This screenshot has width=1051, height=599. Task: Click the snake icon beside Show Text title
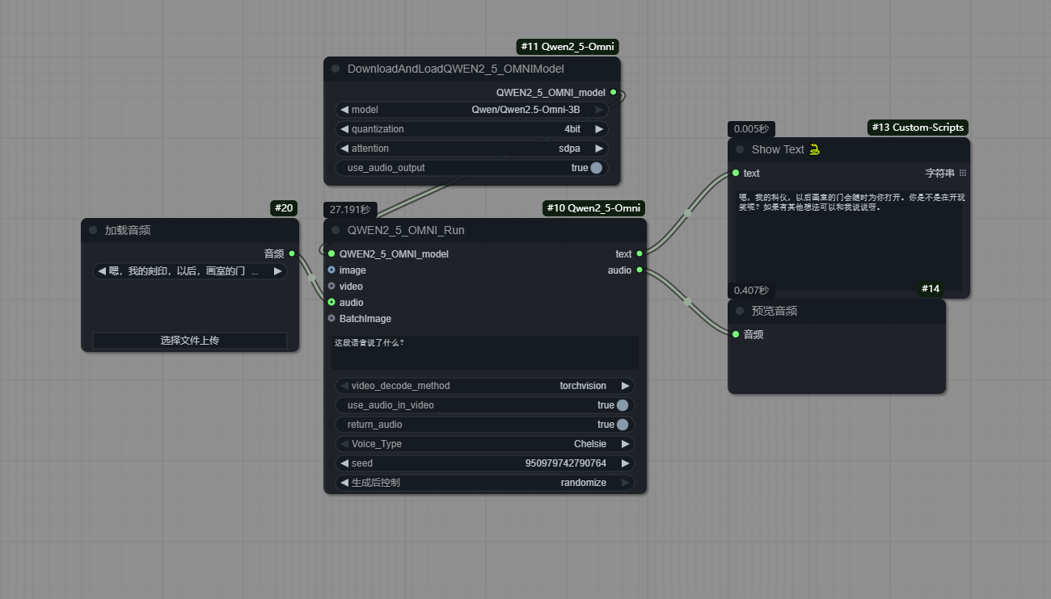(814, 149)
